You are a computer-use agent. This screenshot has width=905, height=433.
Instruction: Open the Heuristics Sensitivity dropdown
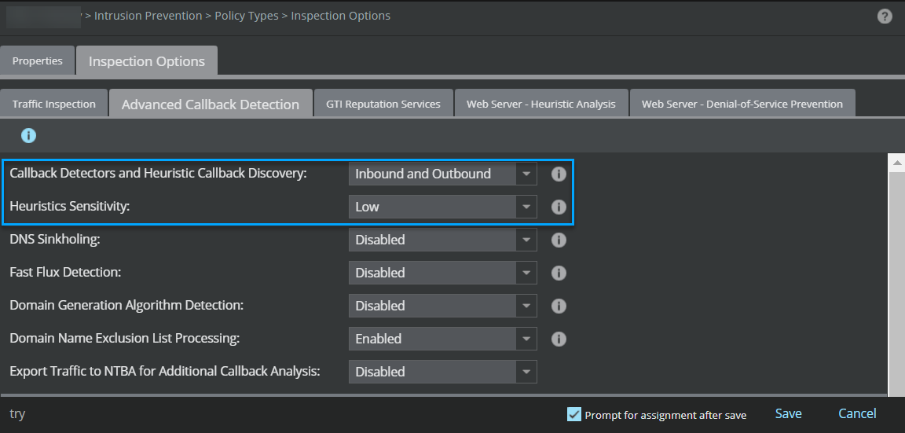click(x=443, y=207)
